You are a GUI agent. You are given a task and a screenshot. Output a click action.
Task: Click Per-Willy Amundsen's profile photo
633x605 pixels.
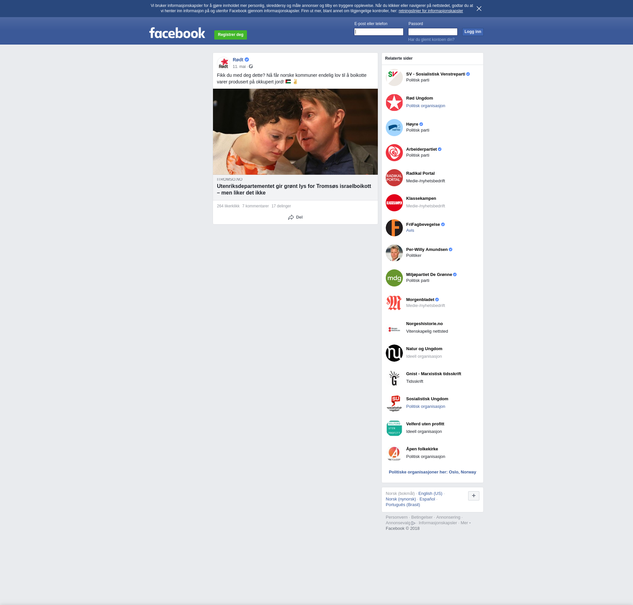[394, 253]
